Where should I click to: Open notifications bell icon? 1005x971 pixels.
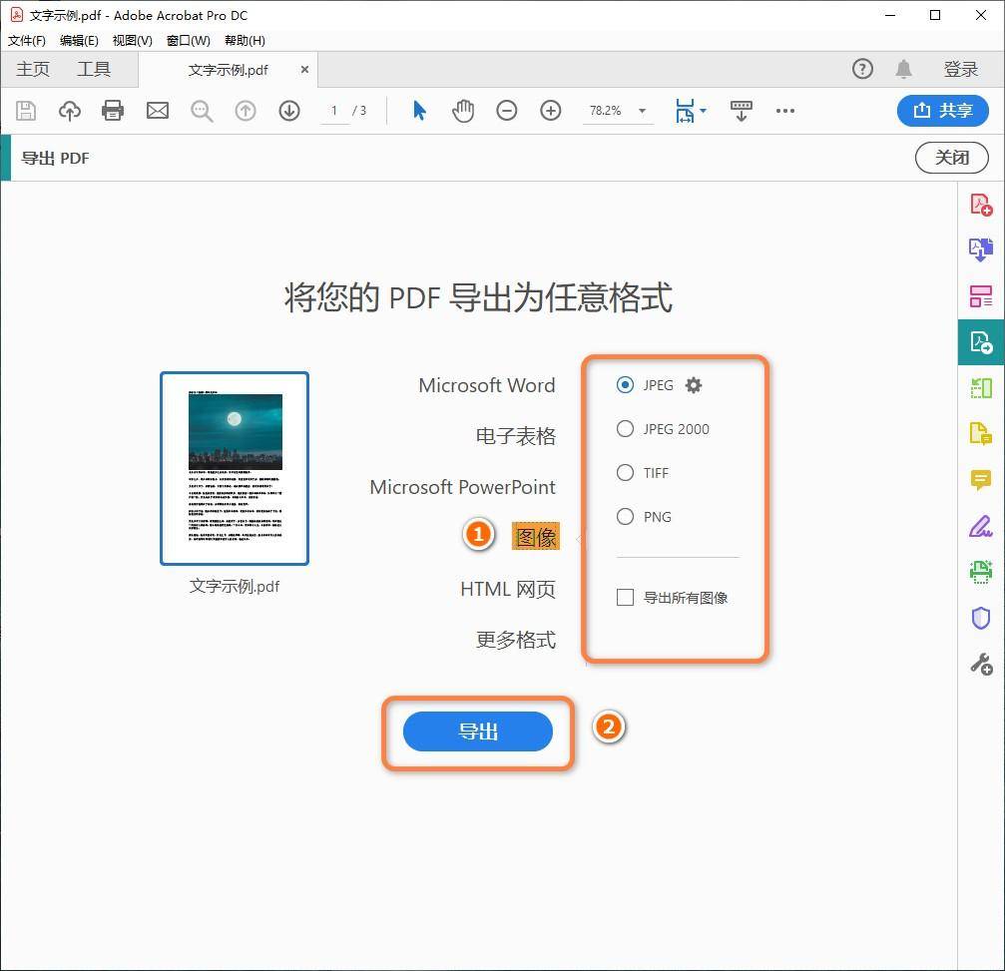click(904, 69)
